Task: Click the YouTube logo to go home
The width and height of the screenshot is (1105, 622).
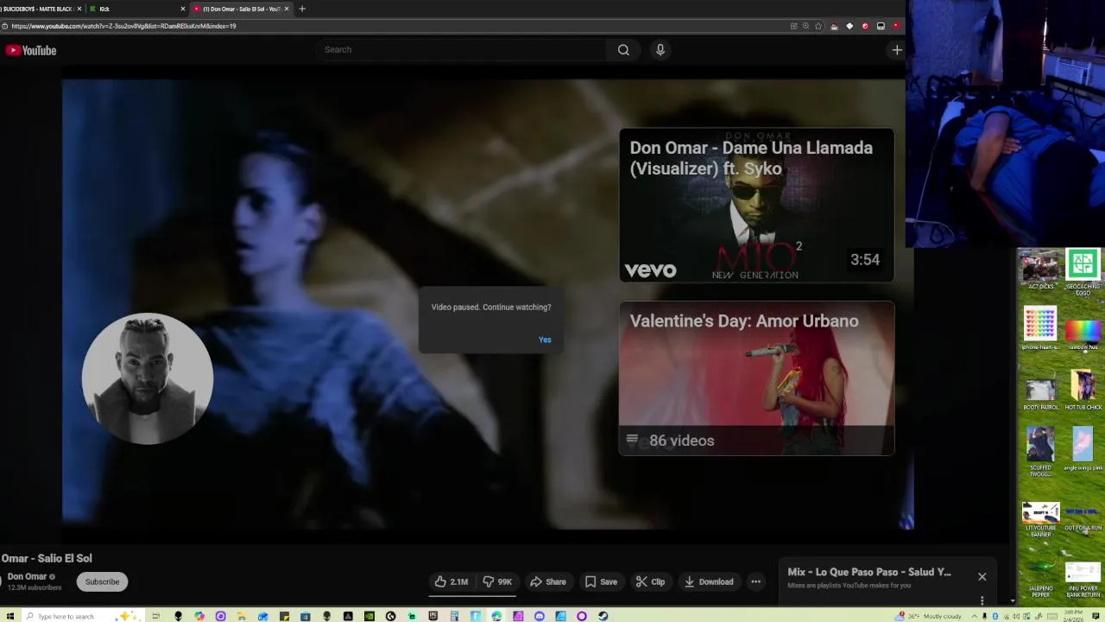Action: pyautogui.click(x=31, y=50)
